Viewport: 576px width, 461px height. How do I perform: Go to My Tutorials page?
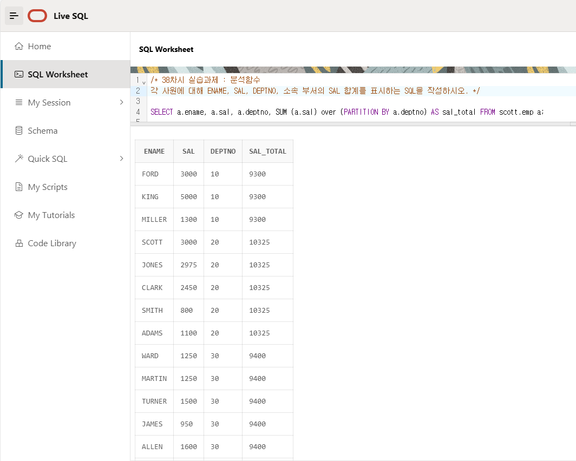[x=51, y=215]
